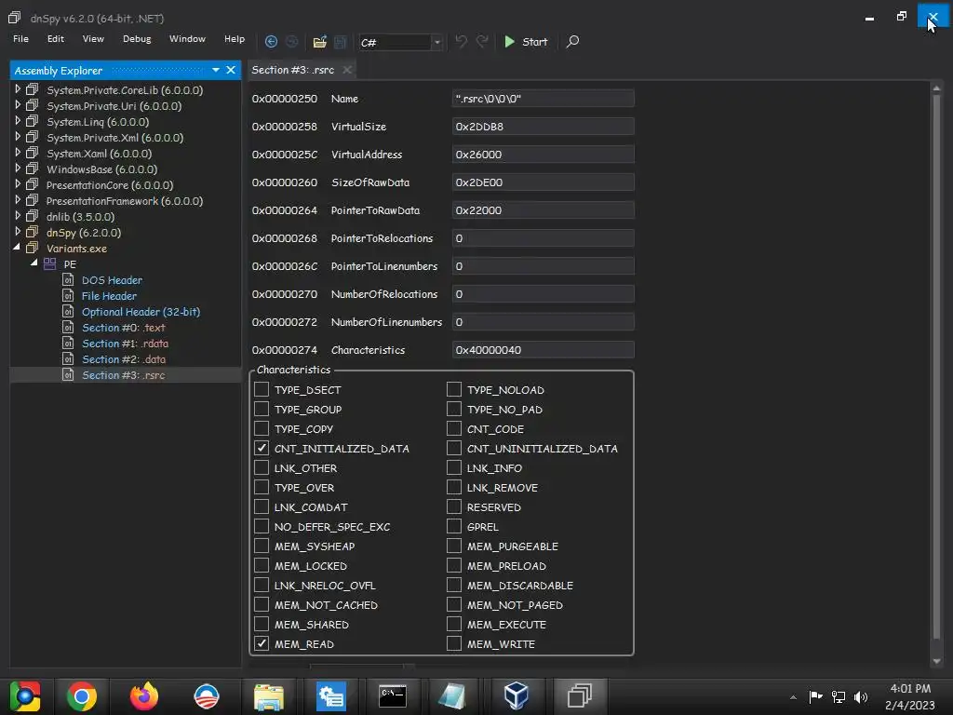Open VirtualBox cube icon in taskbar
This screenshot has height=715, width=953.
click(x=517, y=696)
